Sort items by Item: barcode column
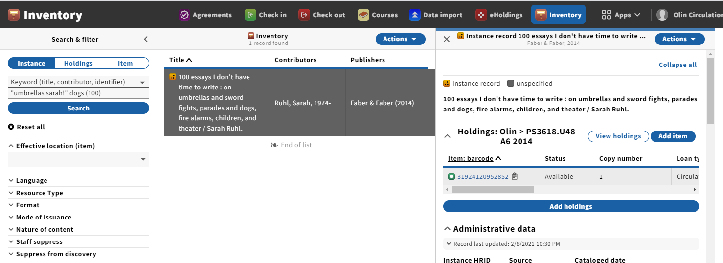The height and width of the screenshot is (263, 723). [x=474, y=158]
